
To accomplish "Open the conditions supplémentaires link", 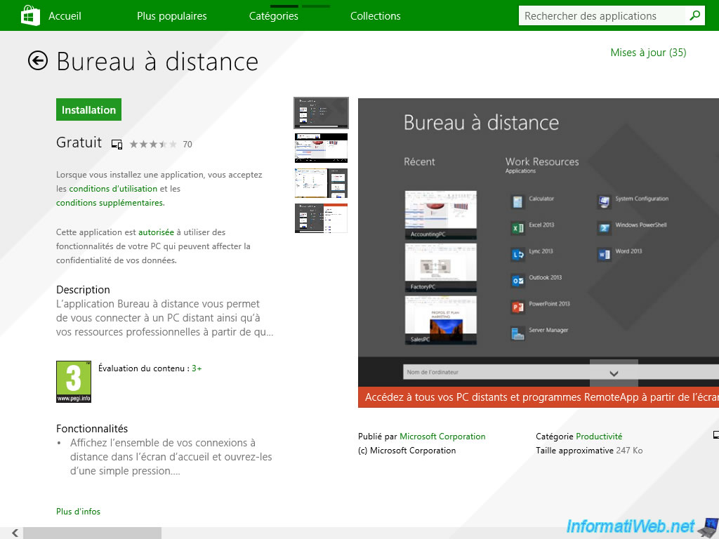I will click(110, 203).
